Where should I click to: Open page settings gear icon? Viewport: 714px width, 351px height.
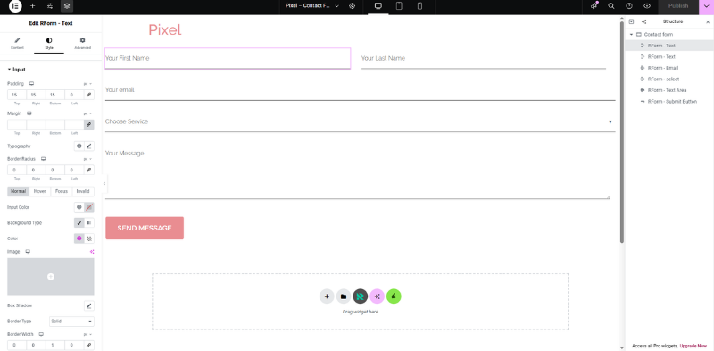[x=352, y=6]
